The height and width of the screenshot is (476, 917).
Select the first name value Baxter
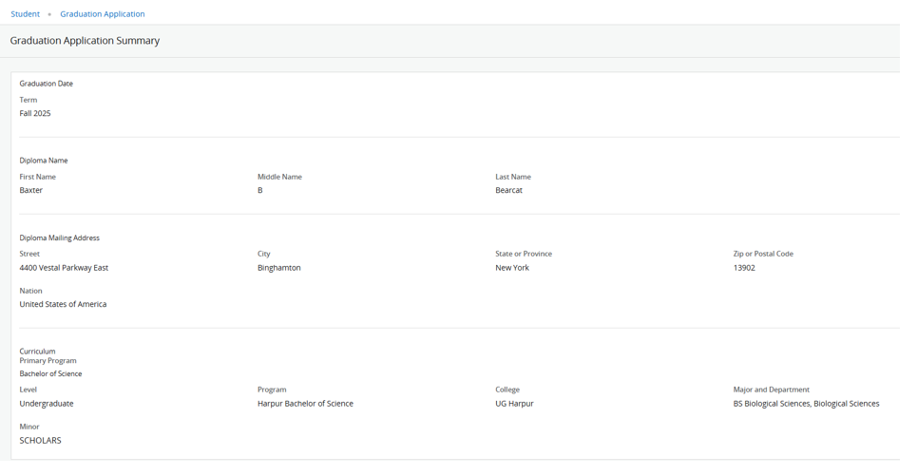click(x=31, y=190)
